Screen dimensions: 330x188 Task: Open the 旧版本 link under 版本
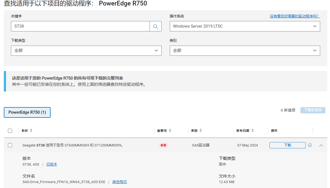pyautogui.click(x=52, y=164)
